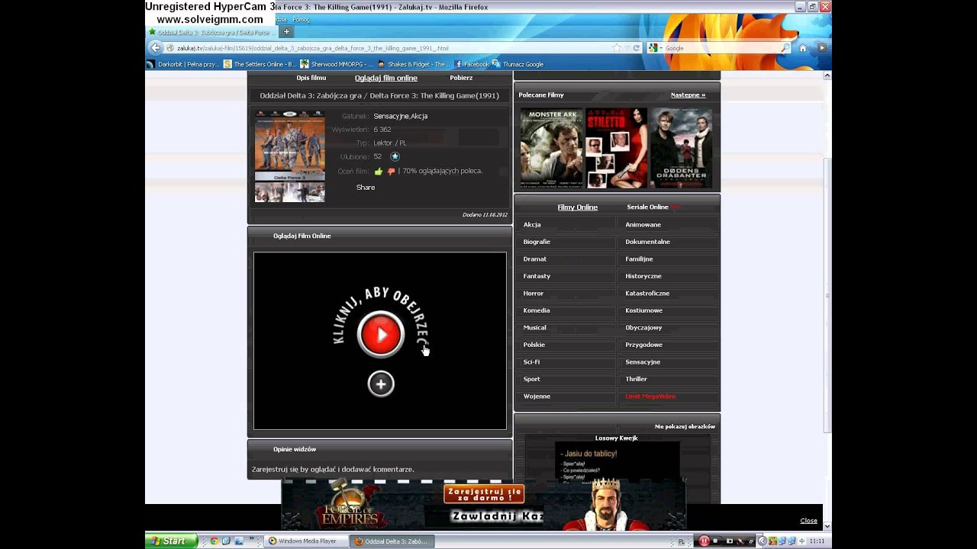Browse the Thriller film category
This screenshot has height=549, width=977.
click(x=636, y=379)
